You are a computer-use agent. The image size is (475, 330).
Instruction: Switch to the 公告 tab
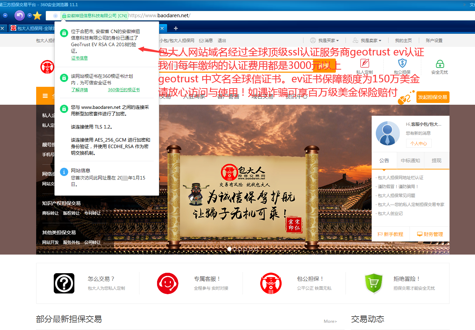pos(384,161)
